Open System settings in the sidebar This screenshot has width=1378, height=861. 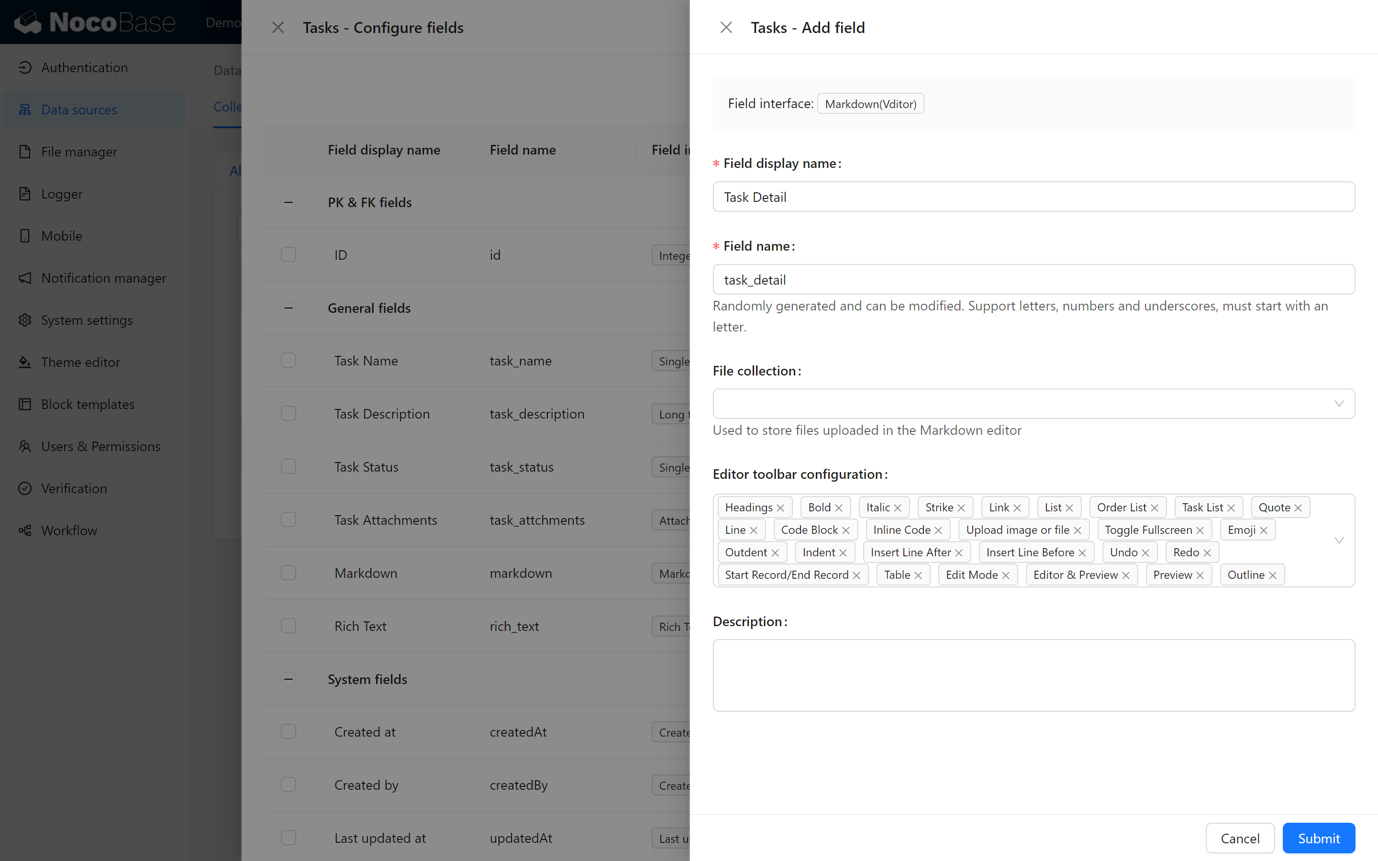(x=94, y=320)
